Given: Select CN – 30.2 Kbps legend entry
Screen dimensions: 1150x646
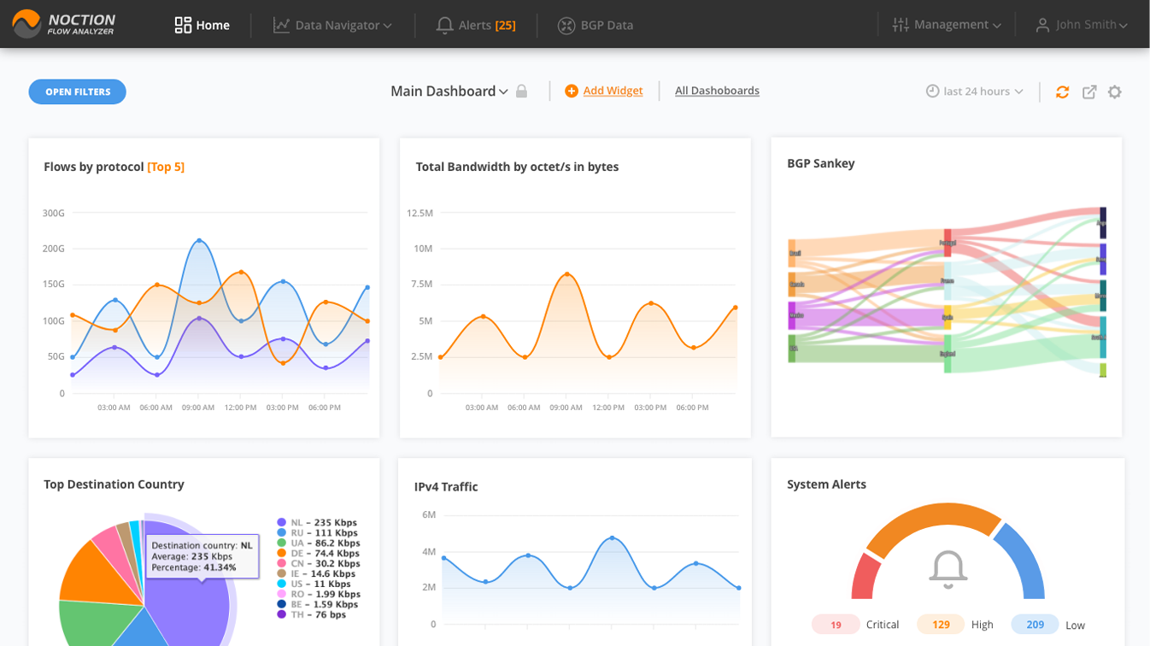Looking at the screenshot, I should [318, 564].
